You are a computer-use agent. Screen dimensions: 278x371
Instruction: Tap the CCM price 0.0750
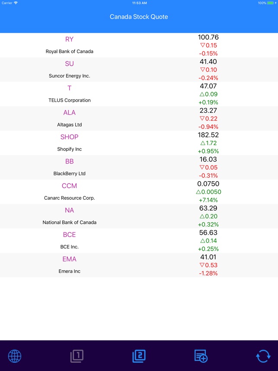208,184
